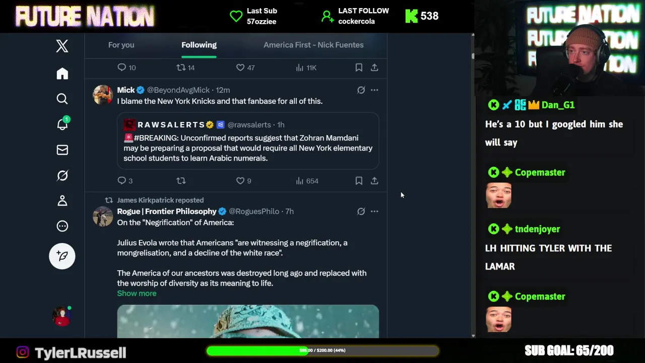
Task: Bookmark Mick's Knicks post
Action: 359,180
